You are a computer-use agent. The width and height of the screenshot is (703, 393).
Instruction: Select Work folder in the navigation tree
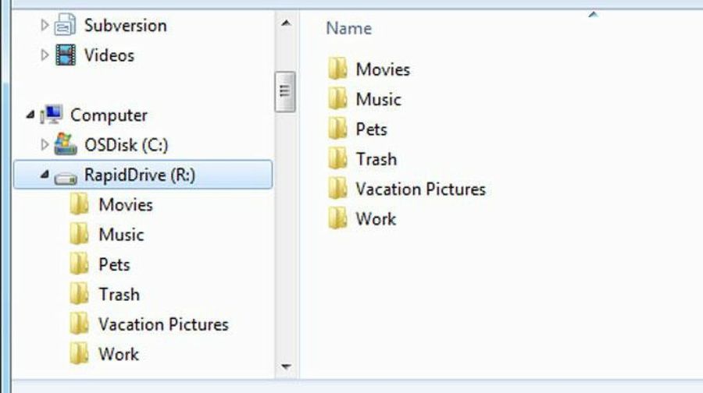[118, 354]
